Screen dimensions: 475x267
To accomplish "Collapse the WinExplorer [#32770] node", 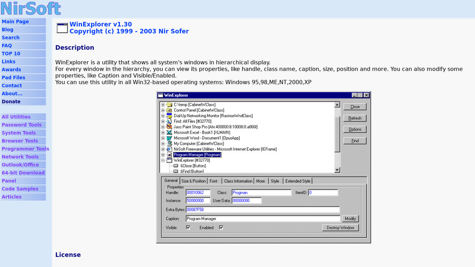I will click(x=163, y=160).
